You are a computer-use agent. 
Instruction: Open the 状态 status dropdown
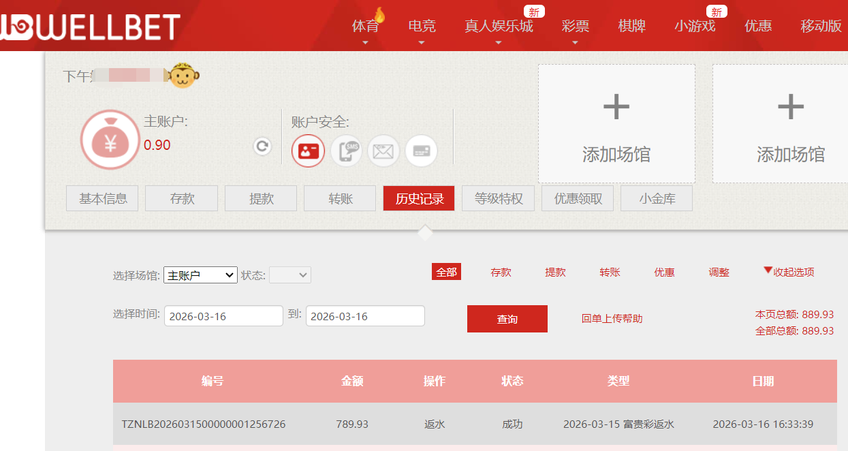290,275
